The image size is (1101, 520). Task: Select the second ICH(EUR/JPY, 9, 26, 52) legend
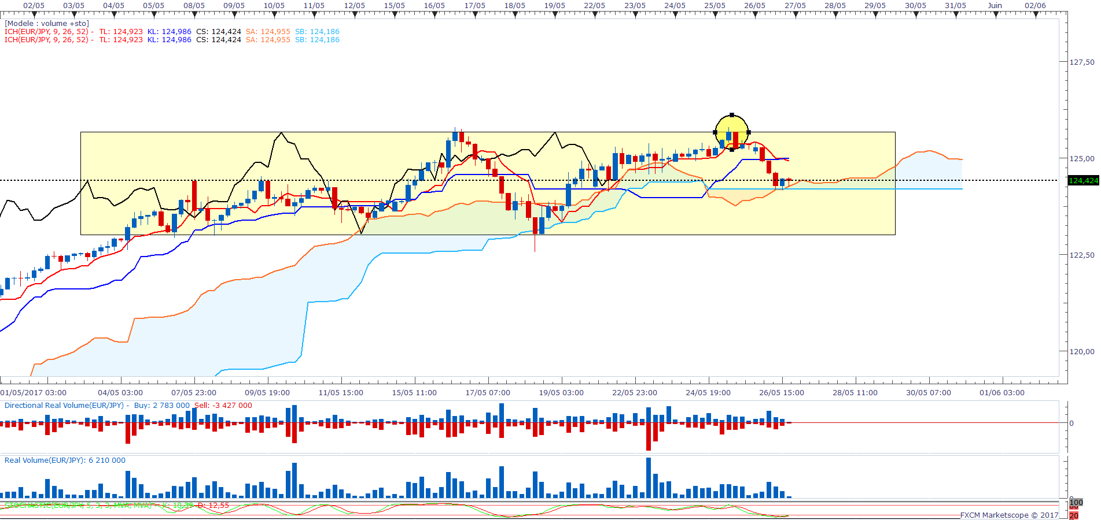pos(46,40)
